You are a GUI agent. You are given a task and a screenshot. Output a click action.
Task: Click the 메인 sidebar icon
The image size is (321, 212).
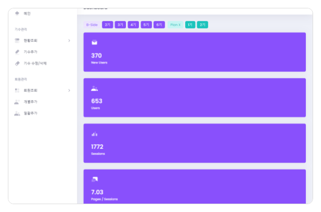[17, 13]
